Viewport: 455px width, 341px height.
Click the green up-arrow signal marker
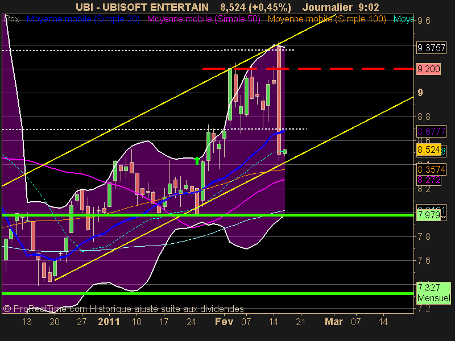click(197, 160)
